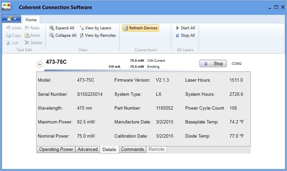This screenshot has height=171, width=287.
Task: Click diode temp 77.0 °F
Action: click(237, 136)
